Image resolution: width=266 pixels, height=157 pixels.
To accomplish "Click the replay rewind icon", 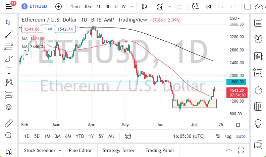I will 208,6.
